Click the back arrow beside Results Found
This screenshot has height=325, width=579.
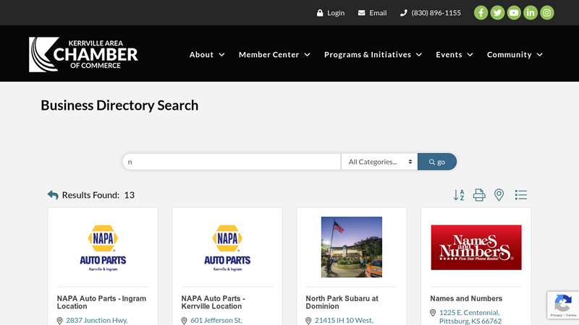point(53,195)
